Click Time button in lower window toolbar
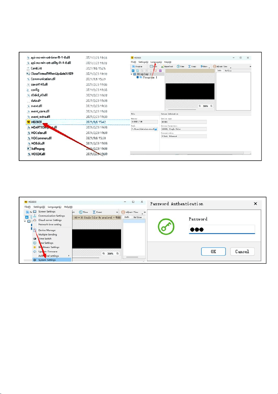Image resolution: width=278 pixels, height=394 pixels. tap(83, 212)
